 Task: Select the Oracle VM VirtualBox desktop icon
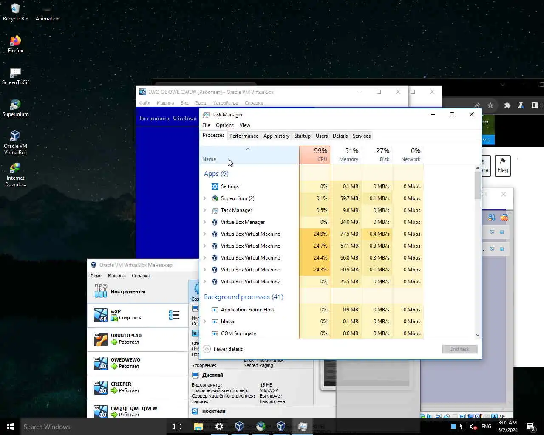click(x=15, y=143)
